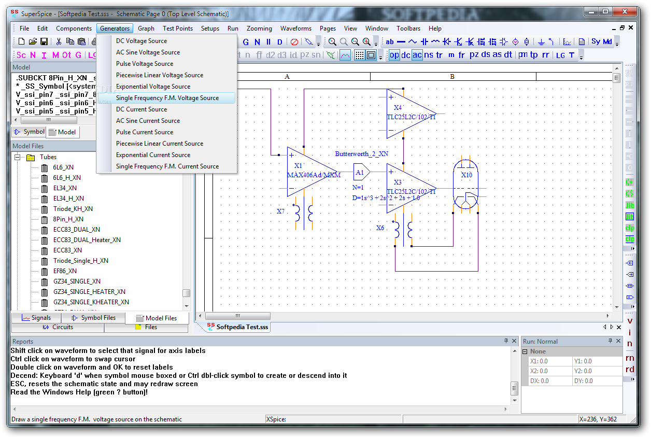The height and width of the screenshot is (438, 651).
Task: Select the 'ab' text label tool
Action: (390, 42)
